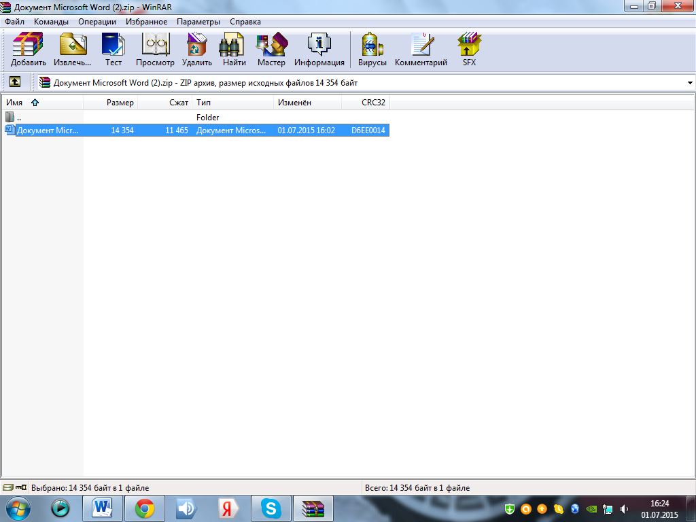Sort by the Тип column header

click(232, 103)
